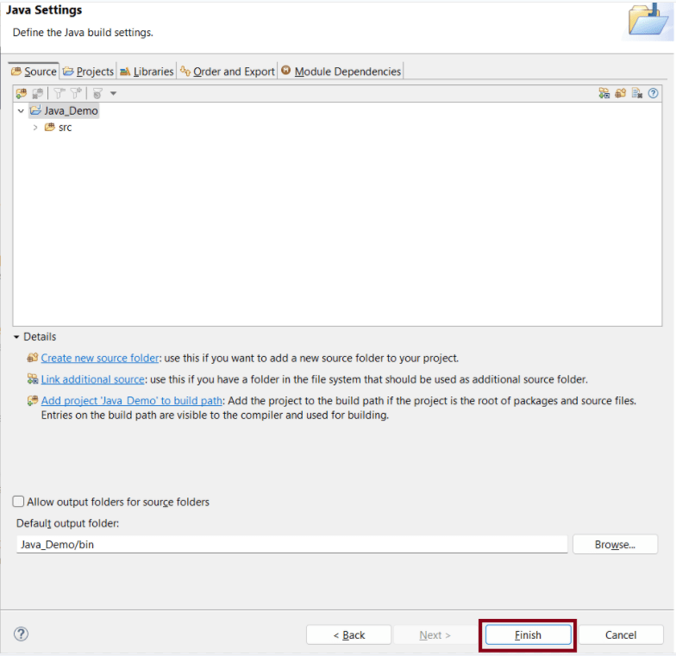
Task: Click the help question mark at bottom left
Action: click(x=22, y=634)
